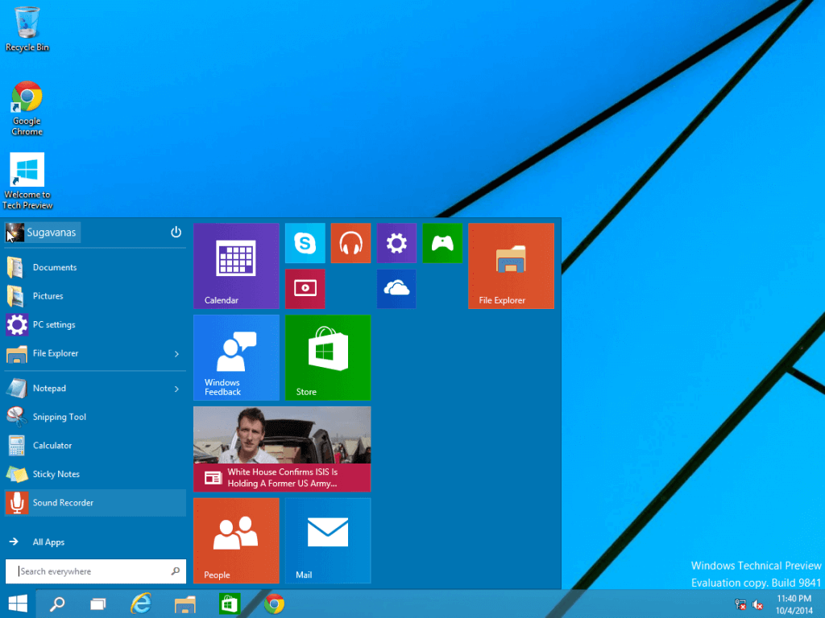Open the Skype tile

(x=305, y=243)
